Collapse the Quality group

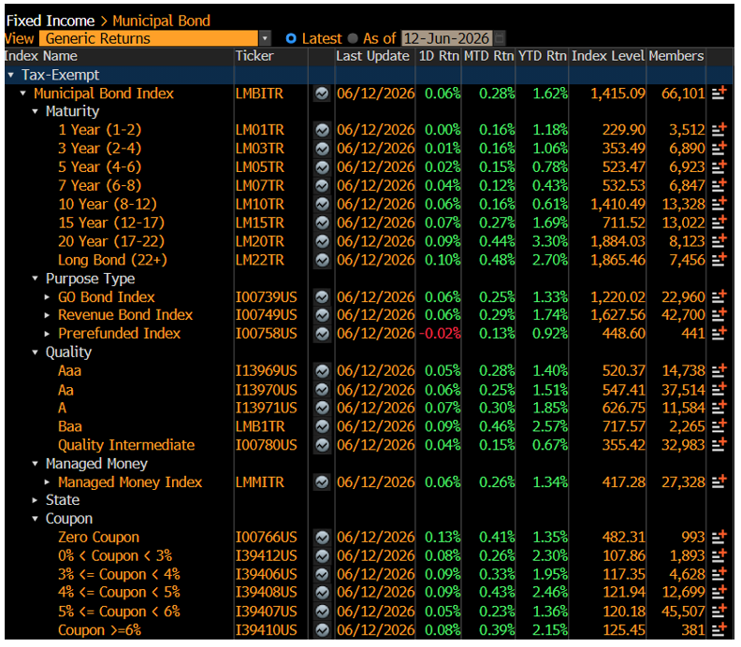click(x=35, y=352)
